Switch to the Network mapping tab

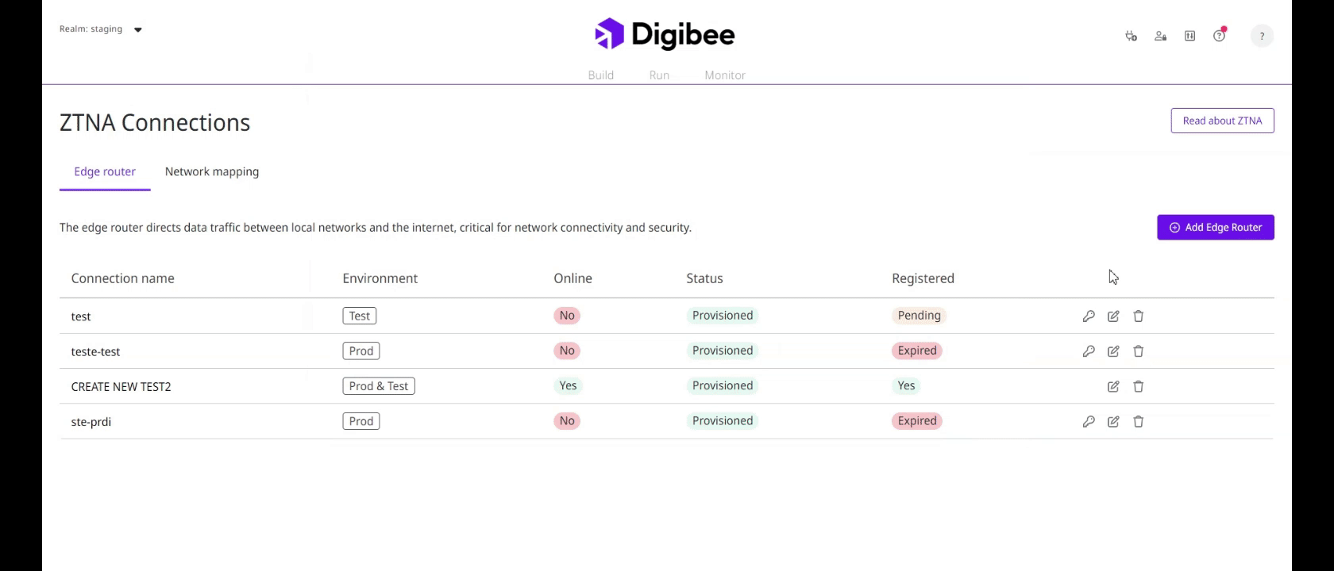pos(212,171)
